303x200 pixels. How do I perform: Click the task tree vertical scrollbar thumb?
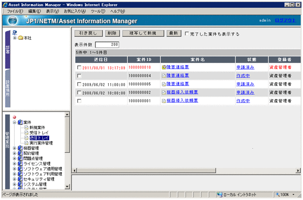[x=67, y=135]
